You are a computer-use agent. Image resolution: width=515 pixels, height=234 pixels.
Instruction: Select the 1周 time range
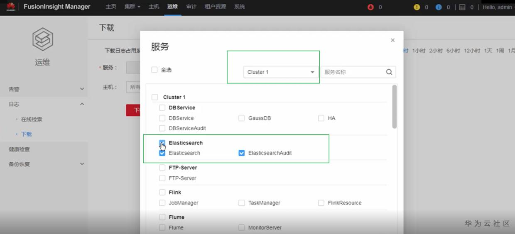pos(500,51)
